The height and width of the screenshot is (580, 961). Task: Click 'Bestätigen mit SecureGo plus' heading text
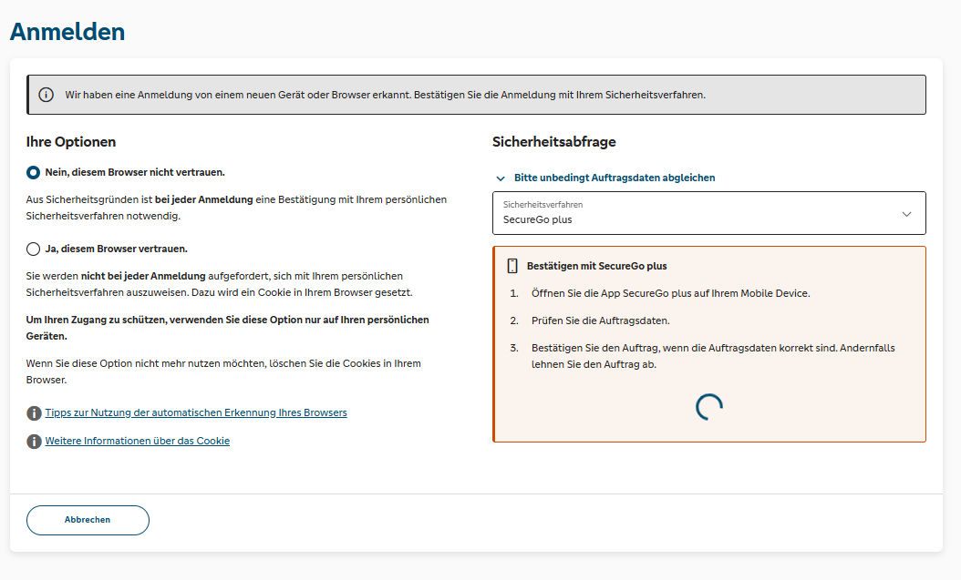tap(597, 266)
